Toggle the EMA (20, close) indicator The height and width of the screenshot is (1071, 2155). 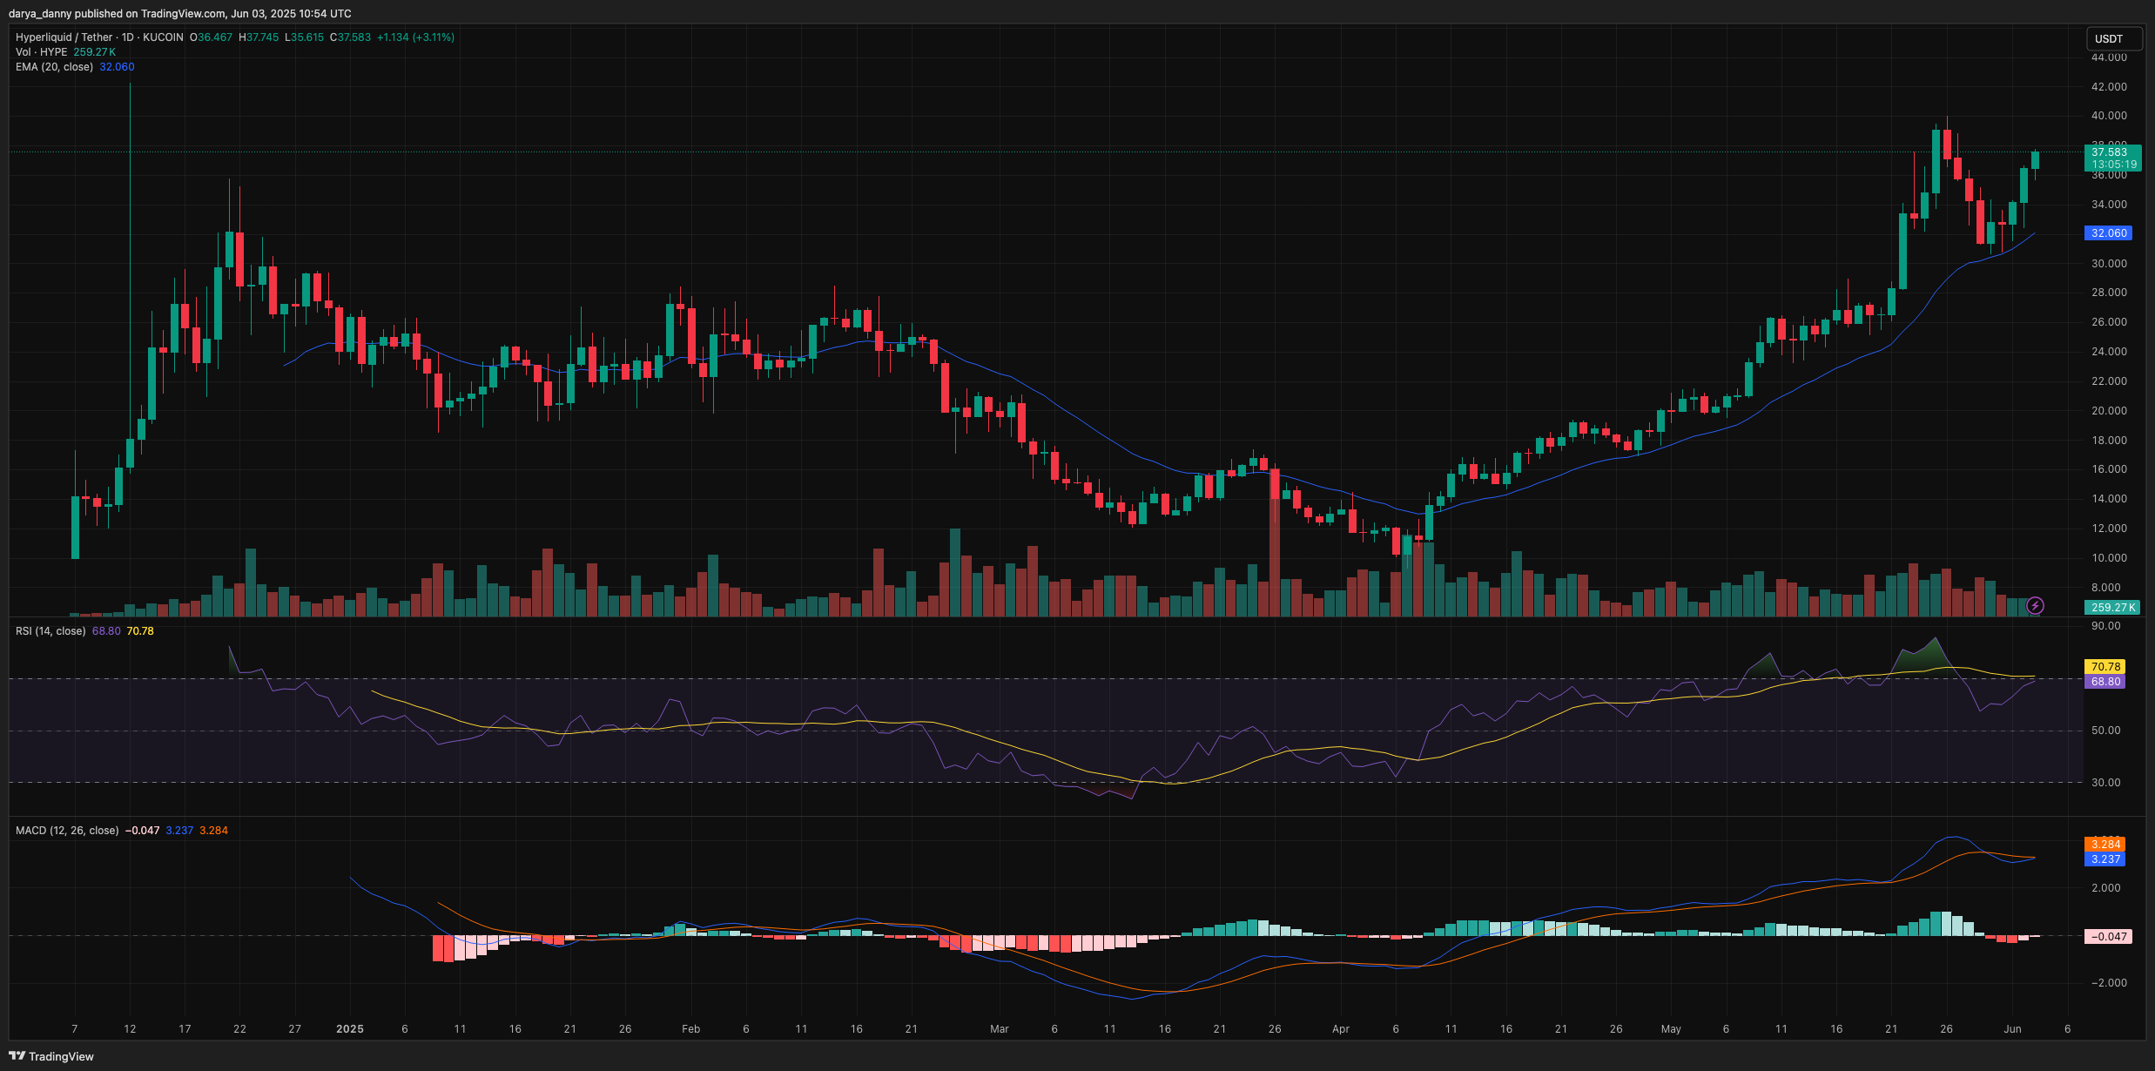(55, 67)
